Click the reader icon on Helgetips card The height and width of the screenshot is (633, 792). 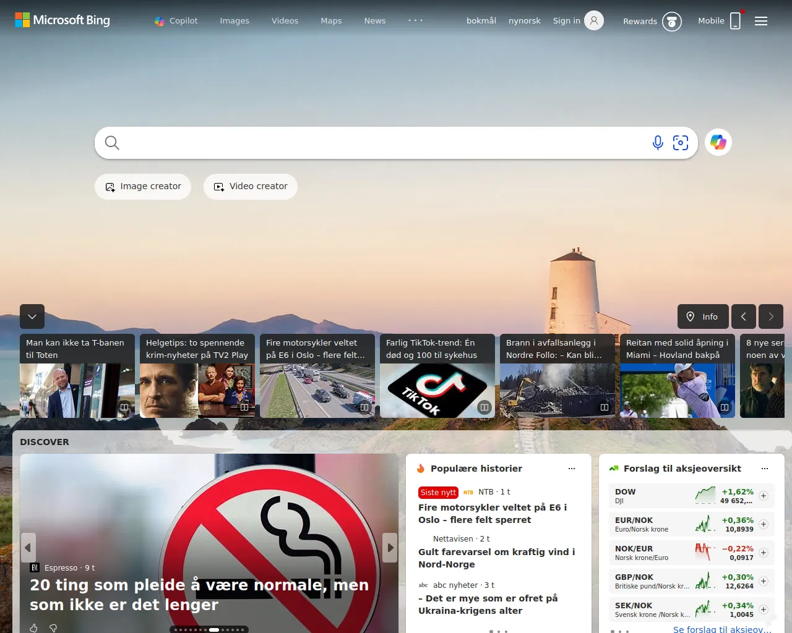coord(244,407)
